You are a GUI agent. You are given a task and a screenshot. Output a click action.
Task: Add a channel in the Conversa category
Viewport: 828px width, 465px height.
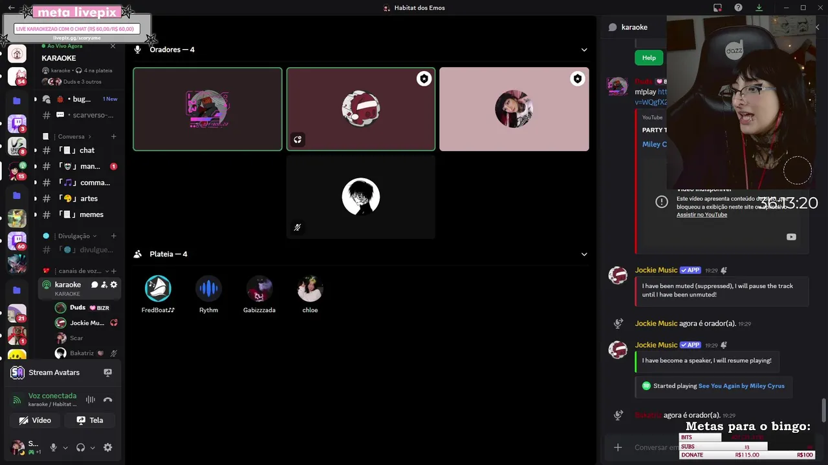(114, 136)
